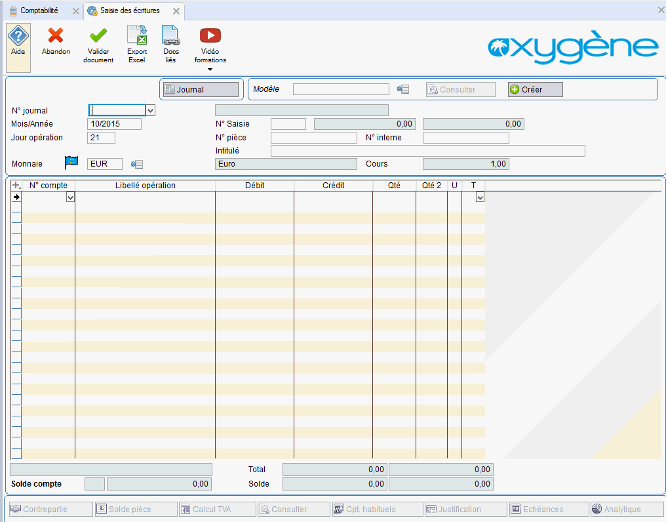Open the T column dropdown arrow
666x522 pixels.
(x=480, y=197)
